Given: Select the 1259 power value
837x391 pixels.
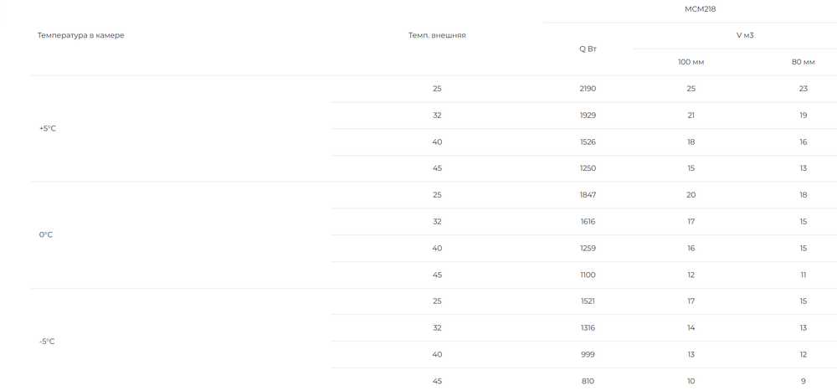Looking at the screenshot, I should [x=588, y=249].
